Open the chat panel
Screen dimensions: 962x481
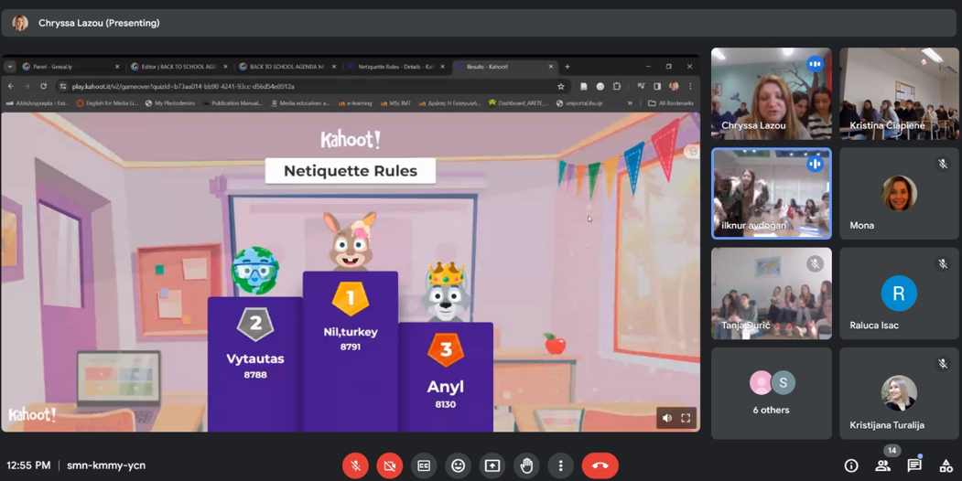[914, 465]
